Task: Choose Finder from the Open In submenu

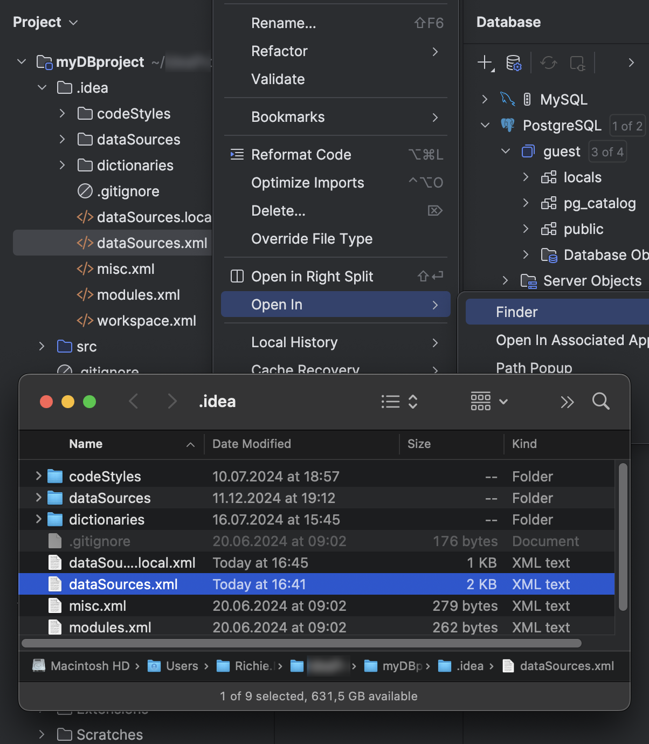Action: point(516,312)
